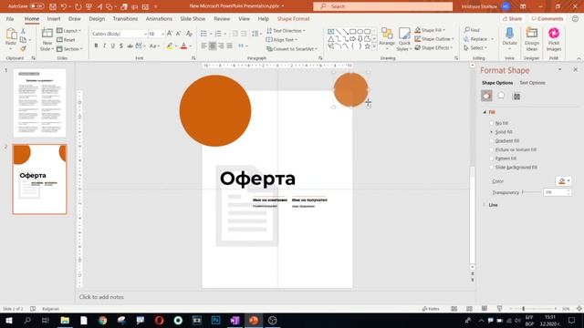
Task: Click the Underline formatting icon
Action: (x=113, y=46)
